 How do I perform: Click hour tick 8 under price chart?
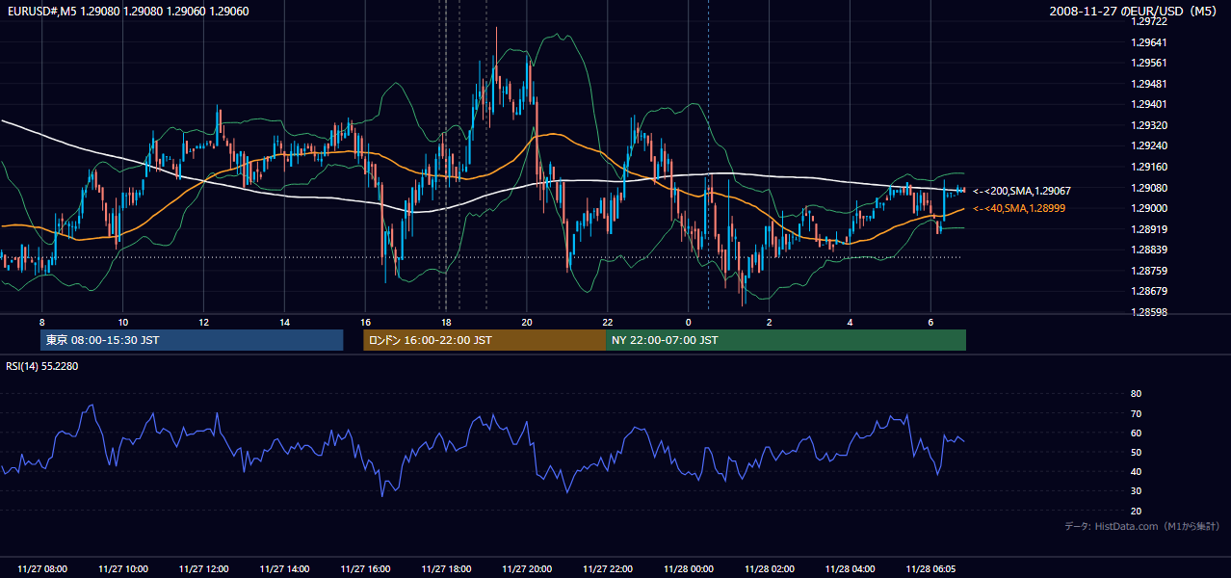pos(42,321)
